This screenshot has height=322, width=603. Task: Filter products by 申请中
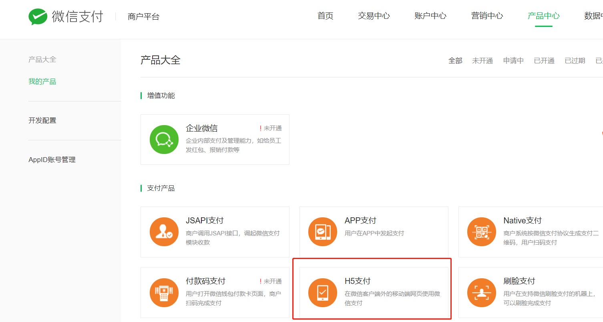(x=513, y=61)
